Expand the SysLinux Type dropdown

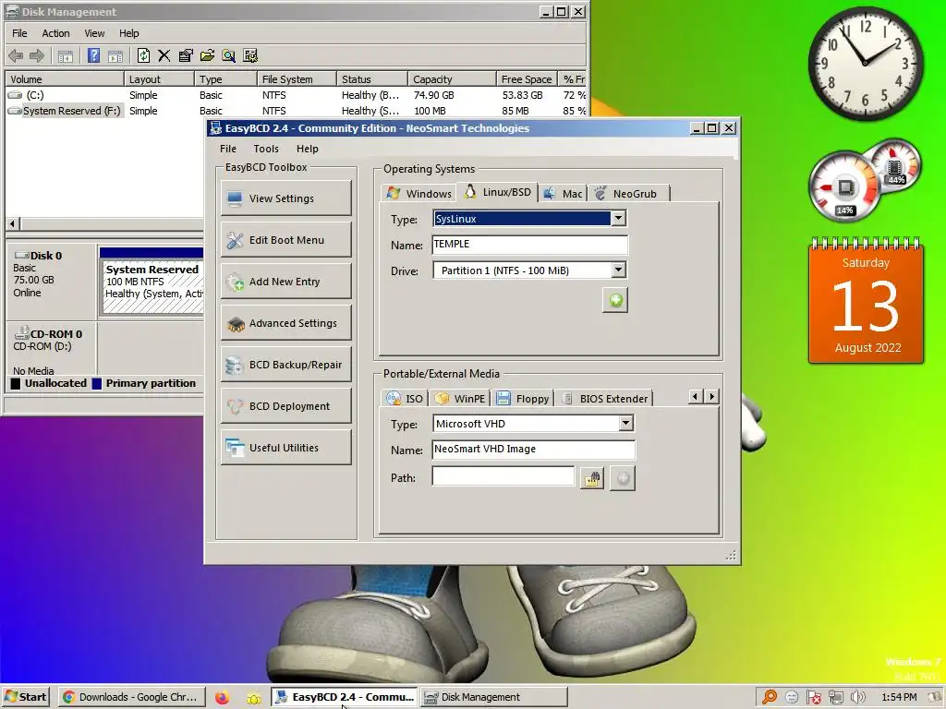618,218
